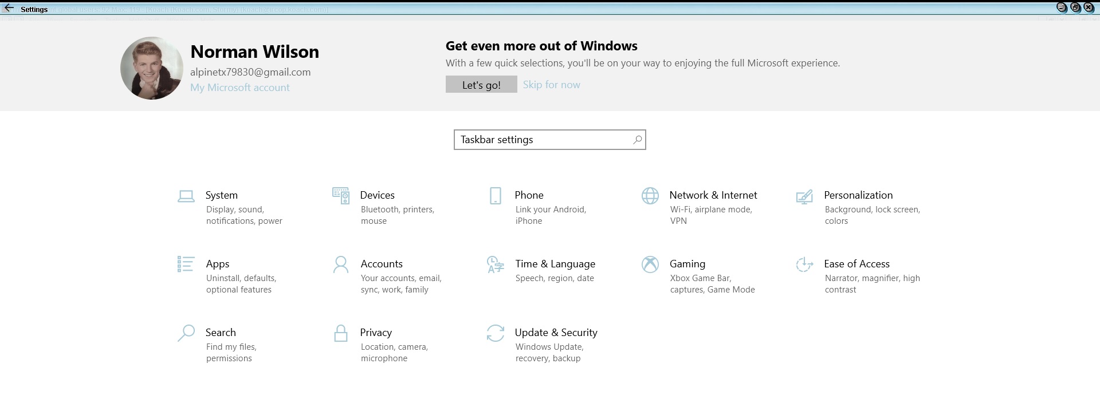Click the Skip for now link
Screen dimensions: 1100x399
551,85
